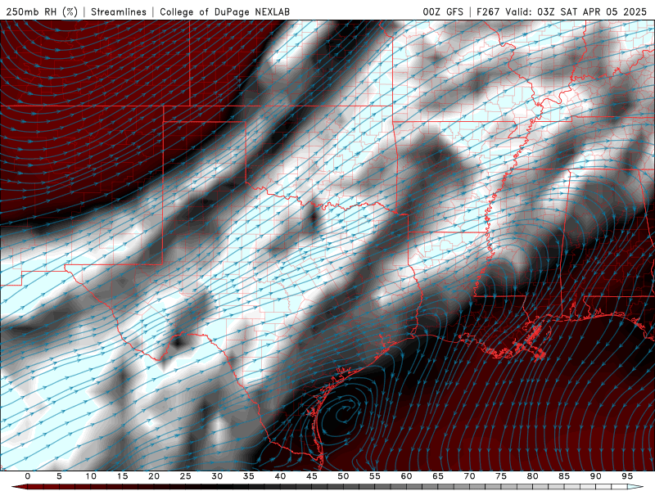The width and height of the screenshot is (655, 491).
Task: Click "College of DuPage NEXLAB" header text
Action: tap(224, 11)
